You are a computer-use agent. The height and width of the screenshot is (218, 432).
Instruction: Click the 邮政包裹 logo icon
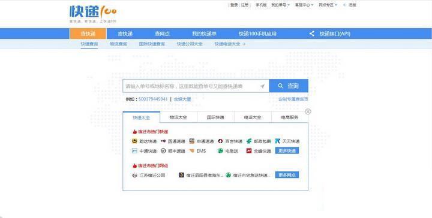249,141
